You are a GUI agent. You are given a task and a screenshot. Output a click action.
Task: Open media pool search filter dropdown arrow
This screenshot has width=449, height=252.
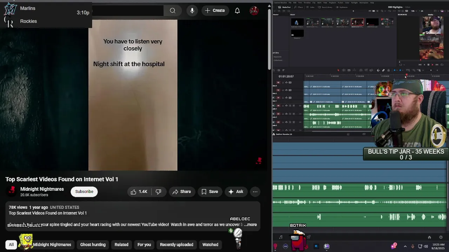(385, 11)
